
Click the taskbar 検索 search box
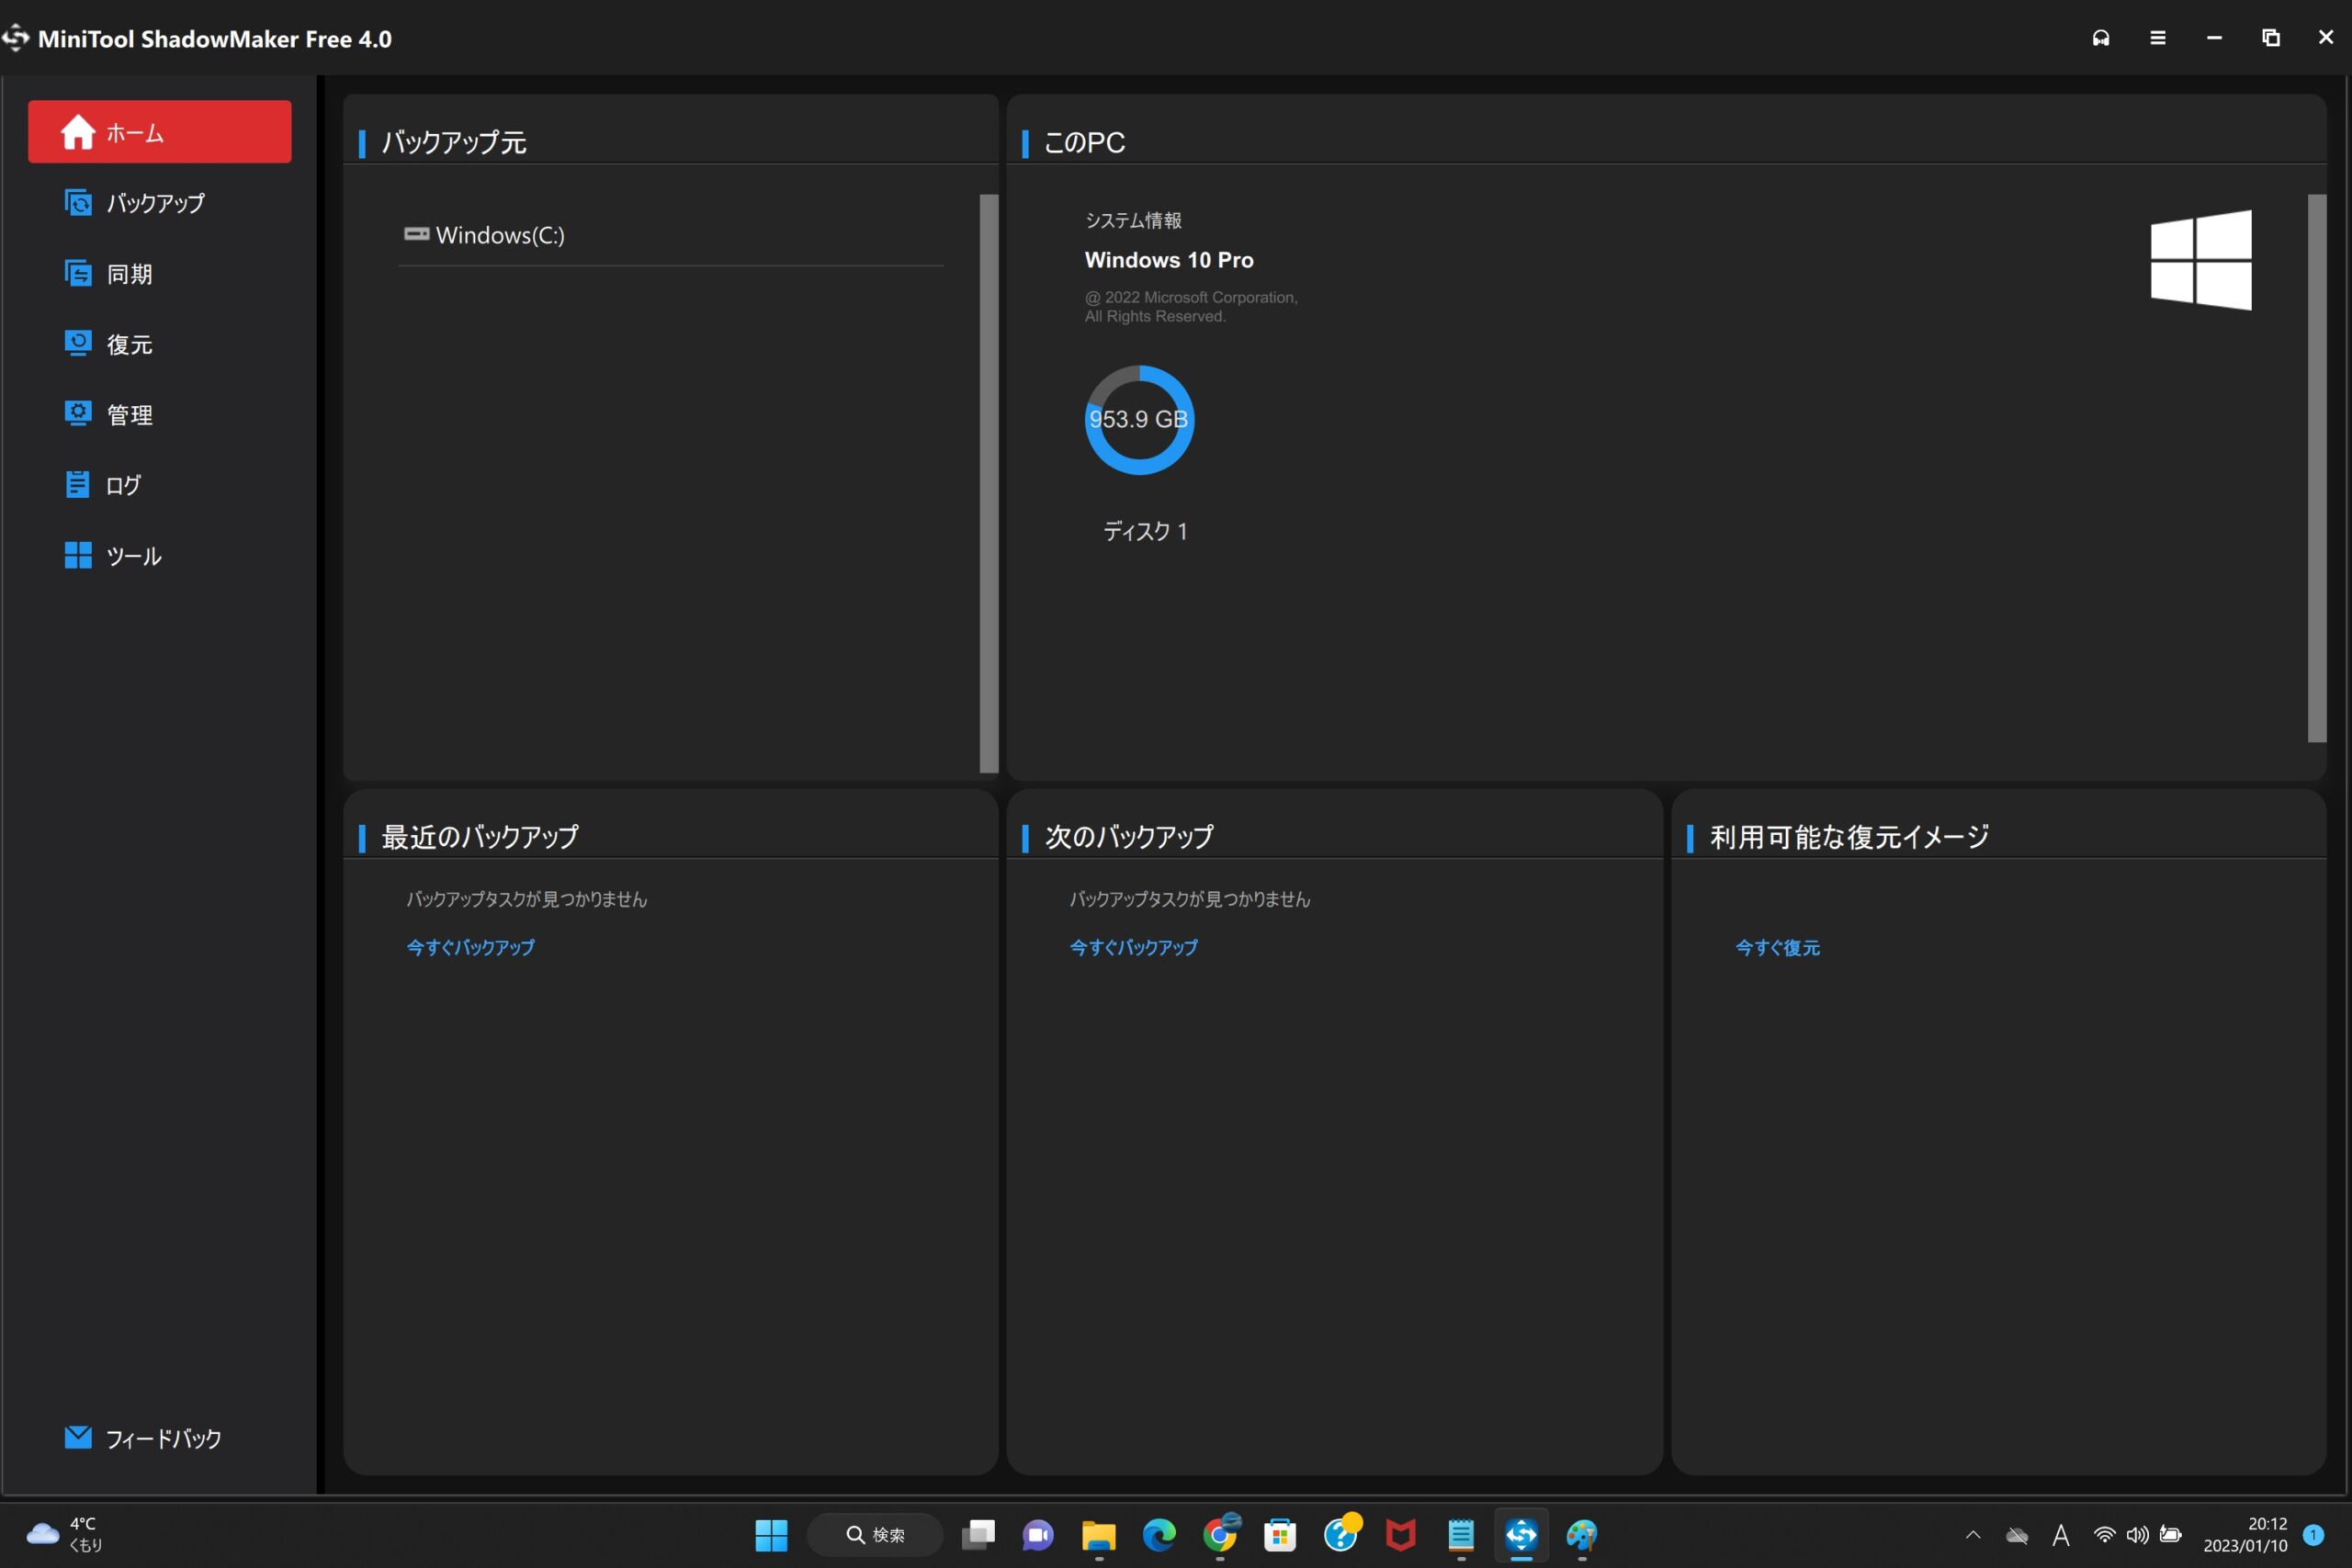pyautogui.click(x=875, y=1534)
